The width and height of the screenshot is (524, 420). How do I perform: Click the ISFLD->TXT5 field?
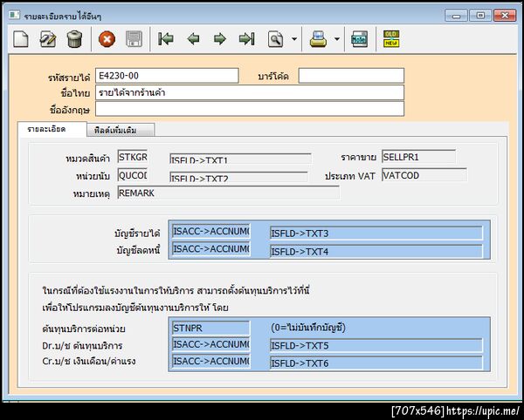pyautogui.click(x=376, y=345)
